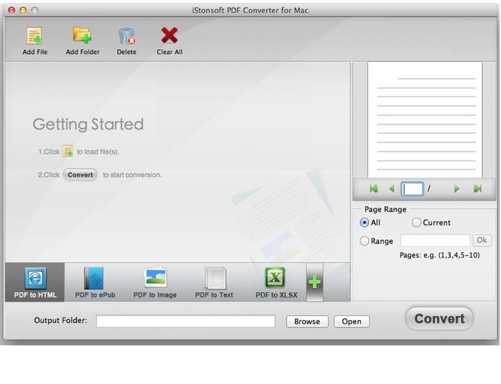Go to next page in preview
The image size is (501, 384).
point(456,188)
